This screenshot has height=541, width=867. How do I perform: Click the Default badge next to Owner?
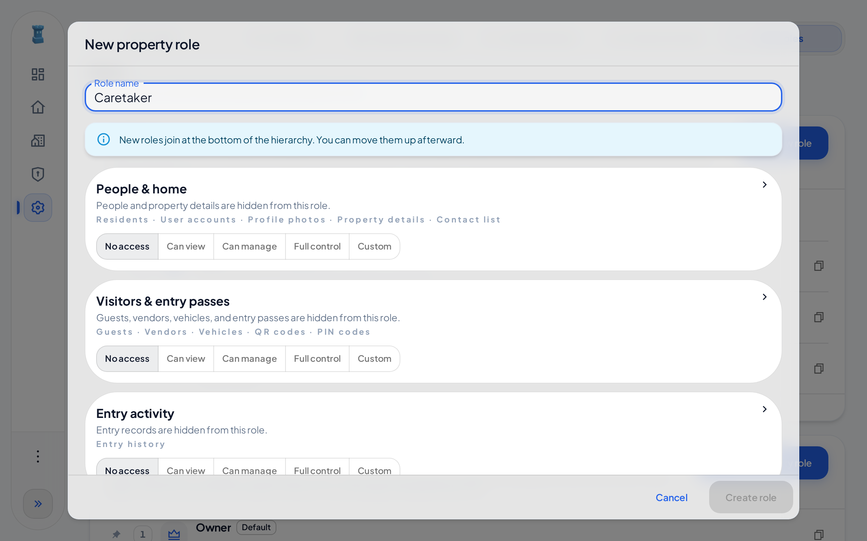pos(256,527)
